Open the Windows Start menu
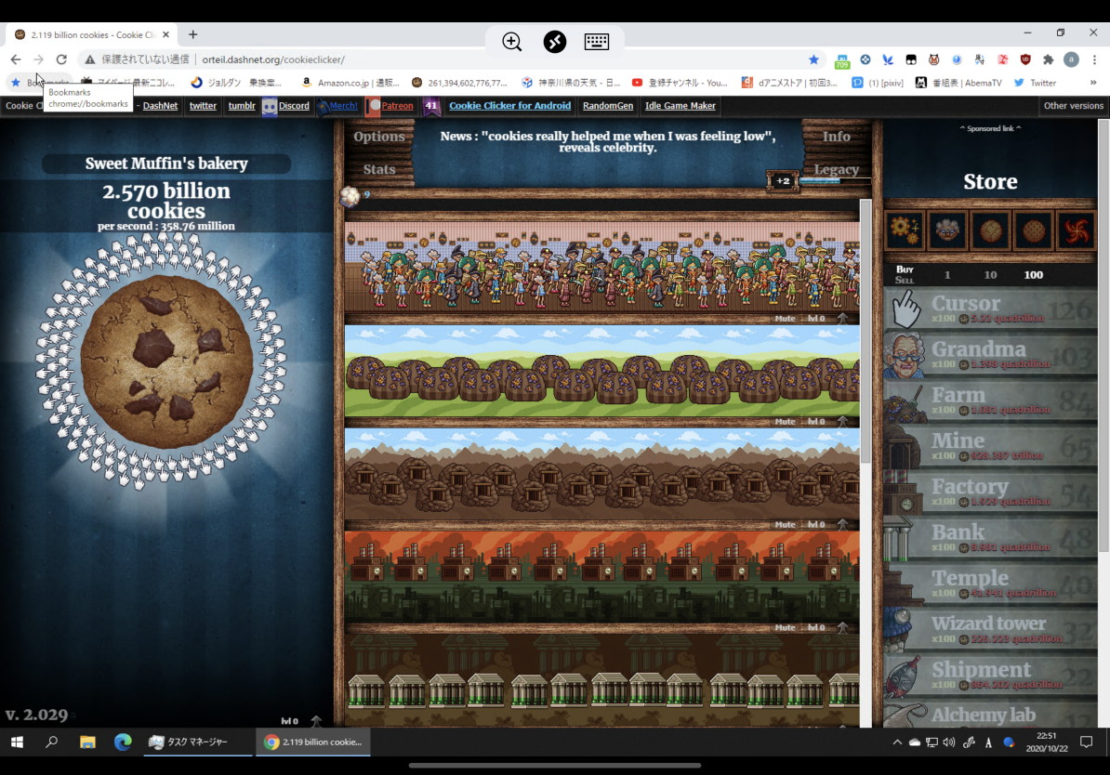 click(x=17, y=742)
